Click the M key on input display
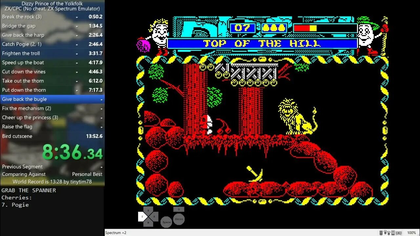Screen dimensions: 420x236 pyautogui.click(x=148, y=223)
